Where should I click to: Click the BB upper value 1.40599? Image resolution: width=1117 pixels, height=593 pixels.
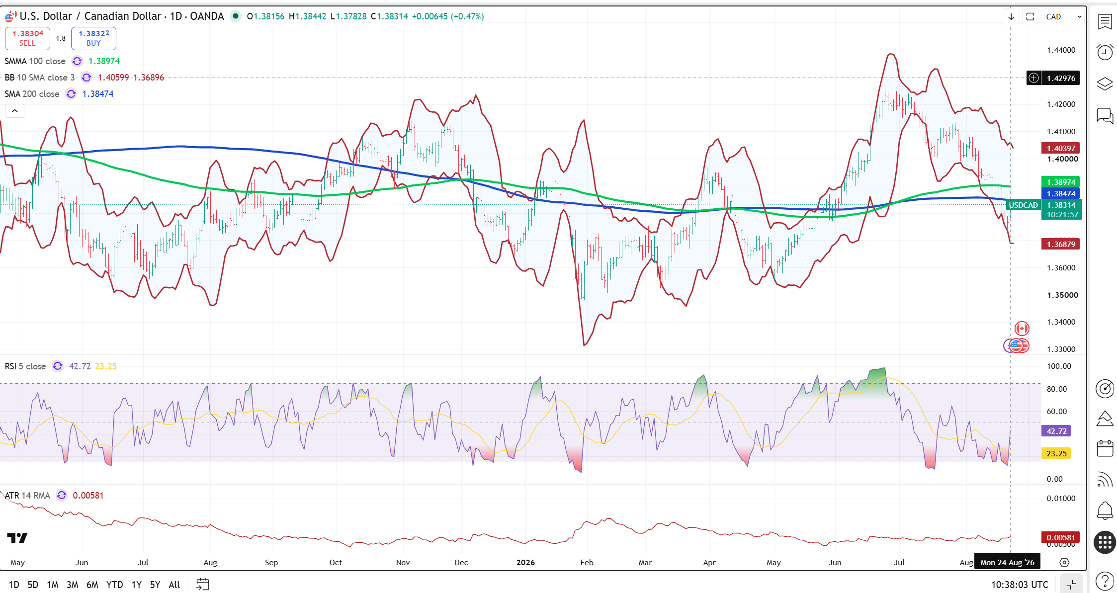(x=113, y=78)
